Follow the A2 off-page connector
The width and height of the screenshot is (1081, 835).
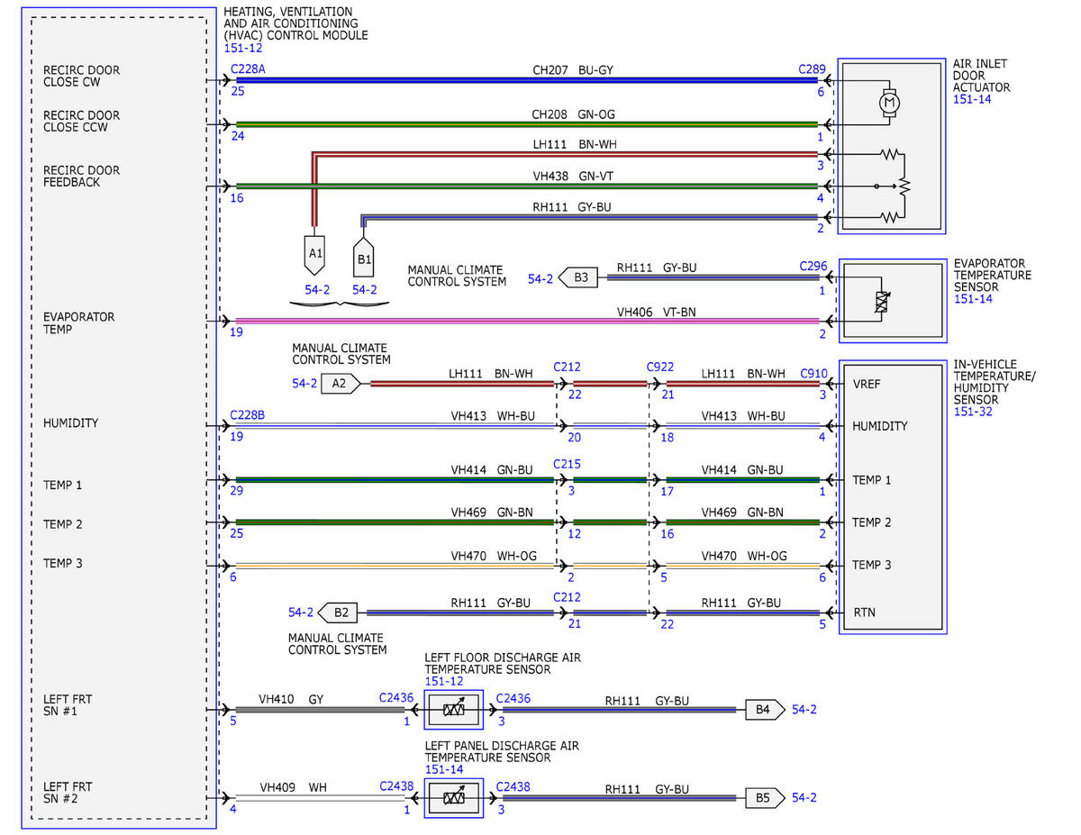341,383
